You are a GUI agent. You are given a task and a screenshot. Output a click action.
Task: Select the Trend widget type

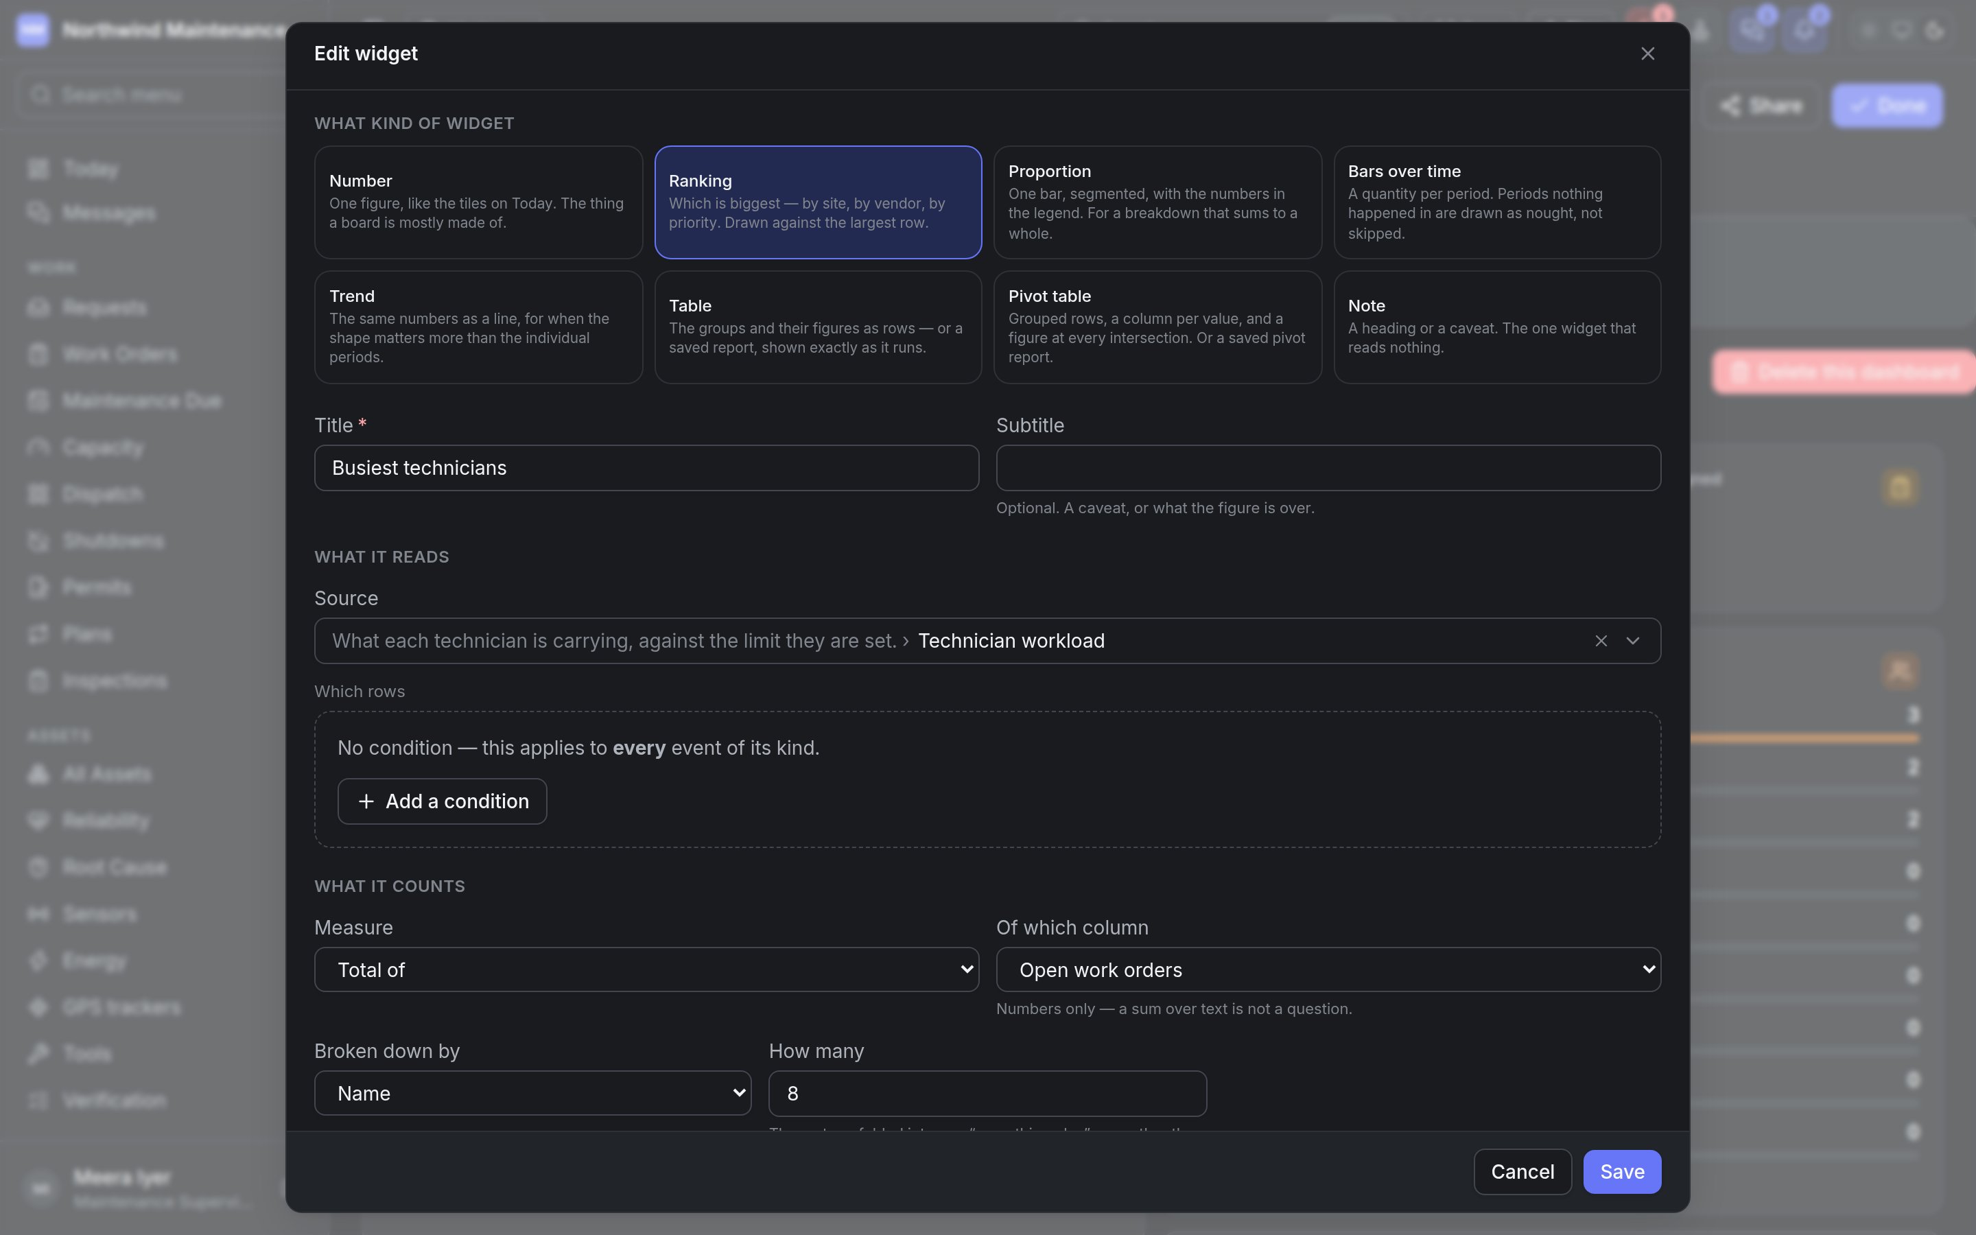coord(478,327)
